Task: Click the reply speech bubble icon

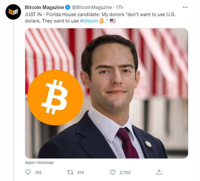Action: tap(28, 172)
